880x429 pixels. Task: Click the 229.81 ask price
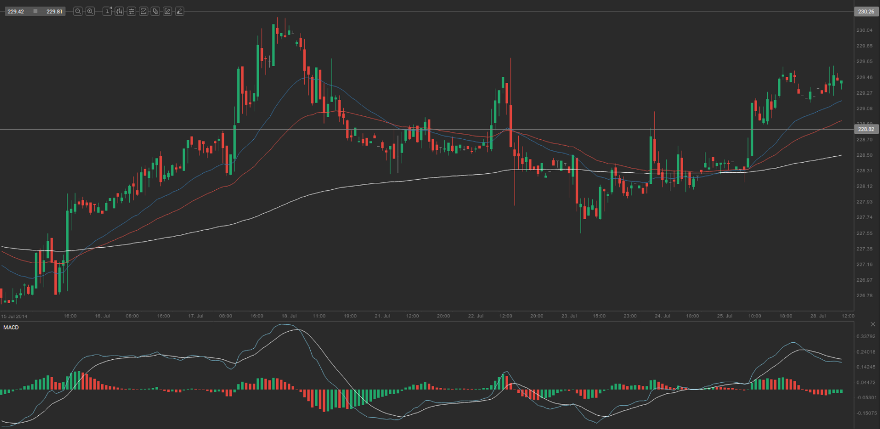pyautogui.click(x=54, y=12)
